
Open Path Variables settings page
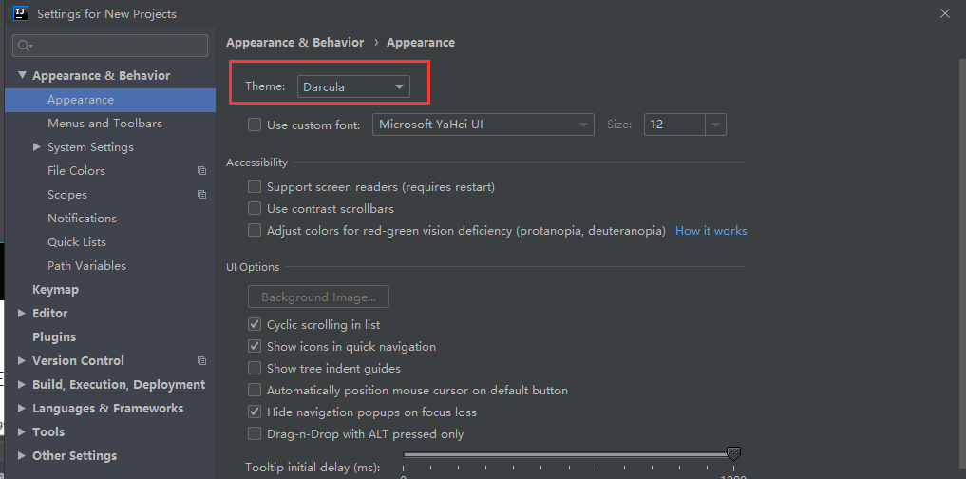[86, 266]
